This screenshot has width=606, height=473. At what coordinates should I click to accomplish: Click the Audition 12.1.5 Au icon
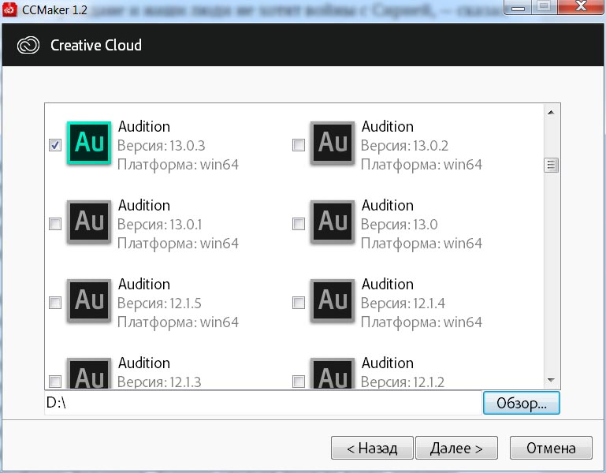pos(89,301)
